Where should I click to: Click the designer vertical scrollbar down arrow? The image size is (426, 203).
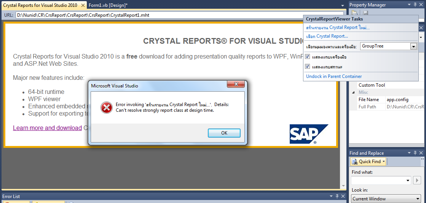[343, 186]
